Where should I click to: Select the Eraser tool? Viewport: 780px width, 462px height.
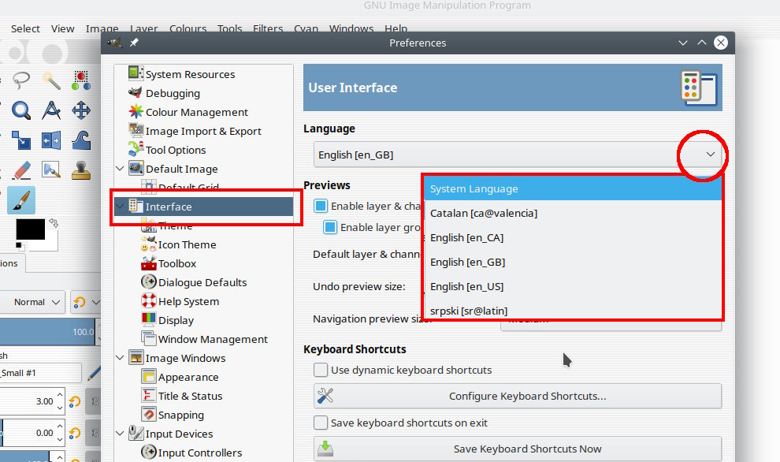[x=20, y=170]
